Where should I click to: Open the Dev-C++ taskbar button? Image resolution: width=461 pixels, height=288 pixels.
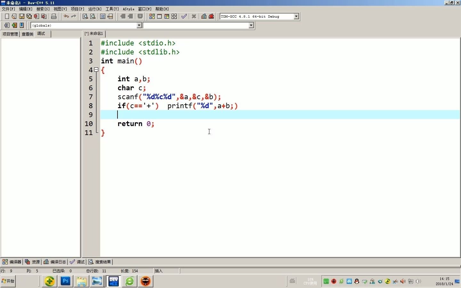(114, 281)
